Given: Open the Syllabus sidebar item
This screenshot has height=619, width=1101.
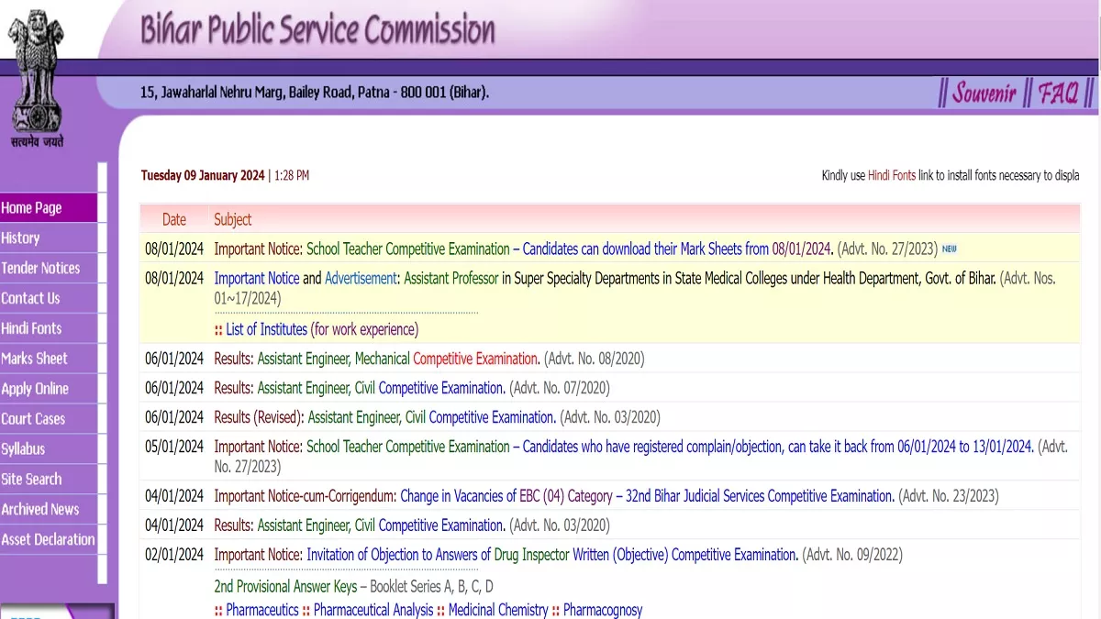Looking at the screenshot, I should tap(48, 449).
